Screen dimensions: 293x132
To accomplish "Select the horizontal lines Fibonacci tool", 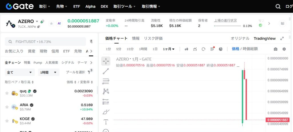I will point(106,81).
